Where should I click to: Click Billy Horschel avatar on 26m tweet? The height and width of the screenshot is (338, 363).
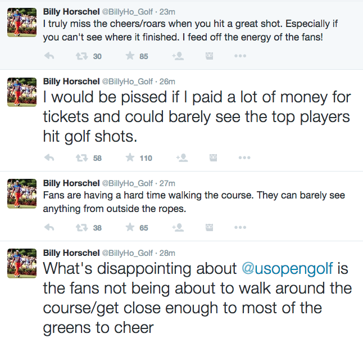pyautogui.click(x=21, y=92)
